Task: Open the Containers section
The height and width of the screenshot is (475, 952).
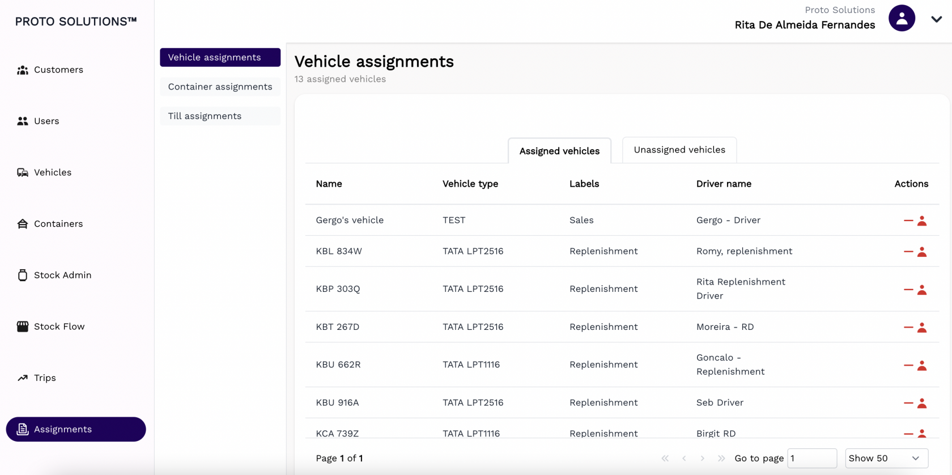Action: click(50, 224)
